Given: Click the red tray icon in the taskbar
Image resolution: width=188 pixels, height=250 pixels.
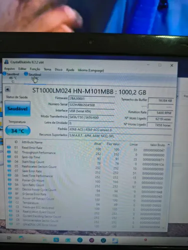Looking at the screenshot, I should click(x=145, y=239).
